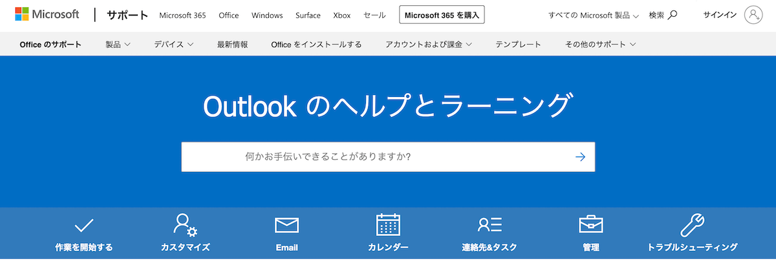Open Office をインストールする link
The height and width of the screenshot is (267, 776).
[316, 45]
